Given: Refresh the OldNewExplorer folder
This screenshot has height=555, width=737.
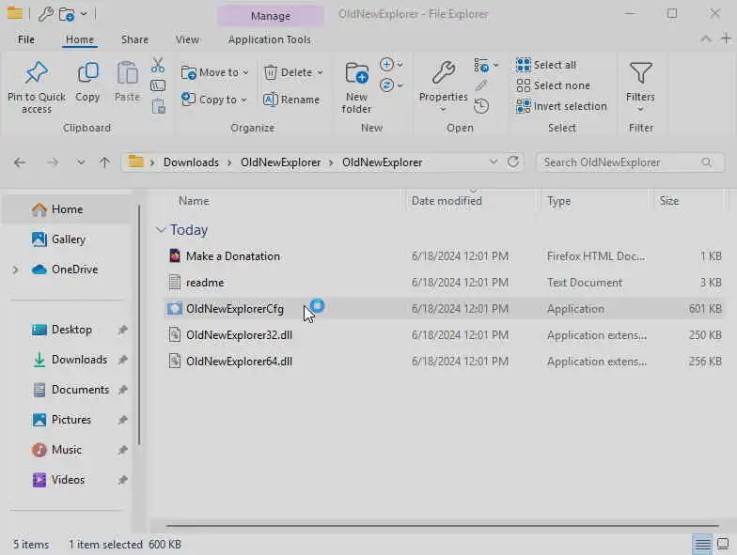Looking at the screenshot, I should click(x=513, y=162).
